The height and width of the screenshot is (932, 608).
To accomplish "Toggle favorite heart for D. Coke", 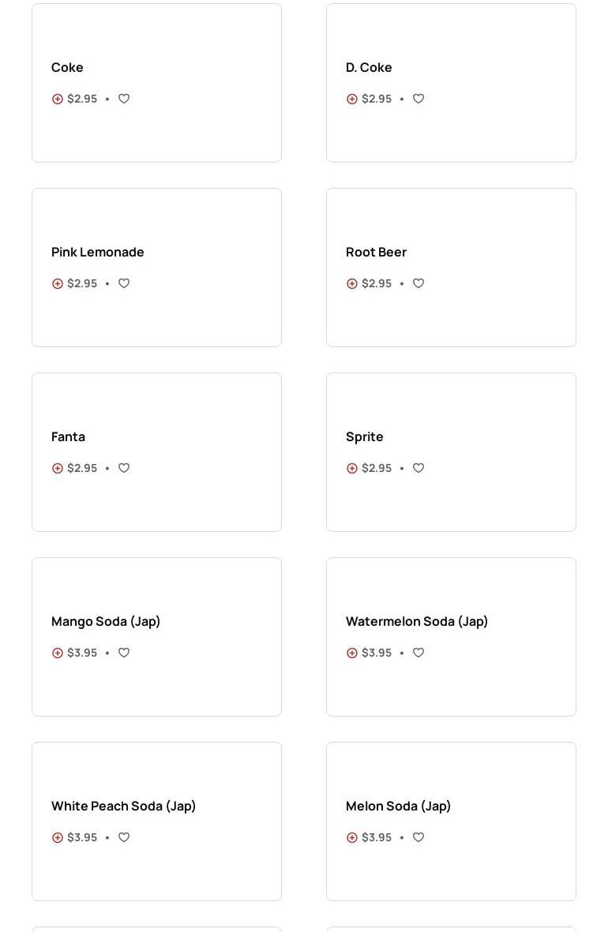I will coord(418,99).
